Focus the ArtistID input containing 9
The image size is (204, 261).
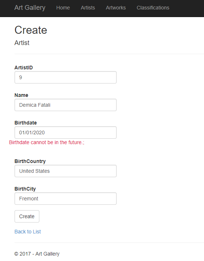(x=66, y=77)
